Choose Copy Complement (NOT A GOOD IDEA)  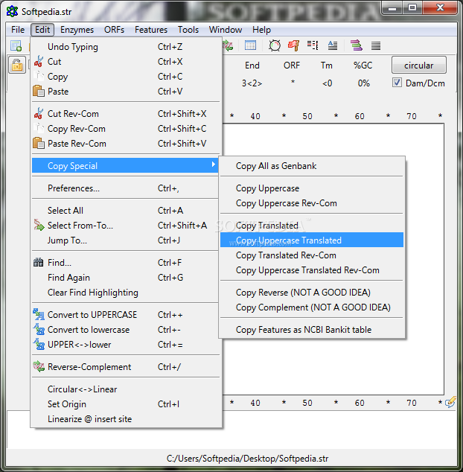point(312,307)
